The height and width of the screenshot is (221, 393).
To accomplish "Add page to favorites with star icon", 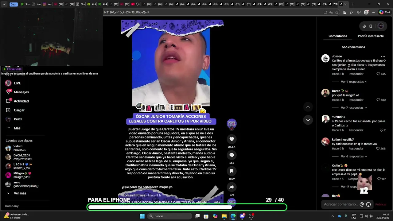I will [x=337, y=12].
